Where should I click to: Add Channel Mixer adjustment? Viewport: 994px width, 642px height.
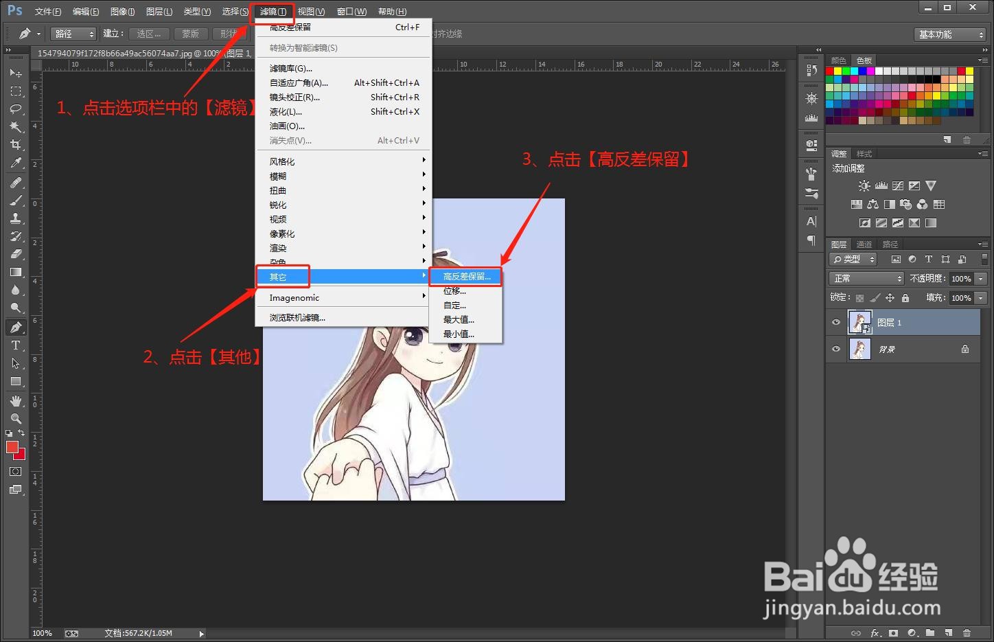click(x=922, y=204)
